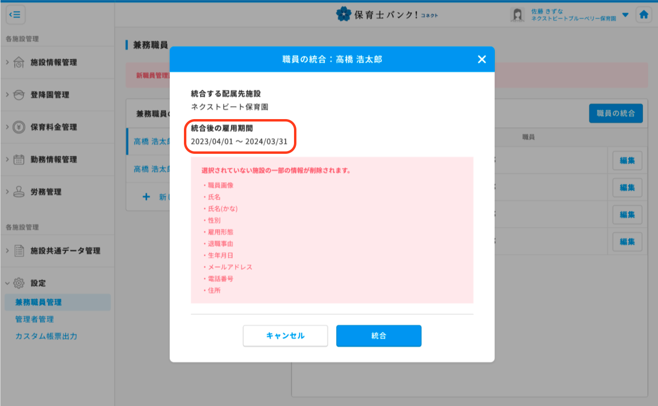Confirm with the blue 統合 button
658x406 pixels.
click(378, 336)
